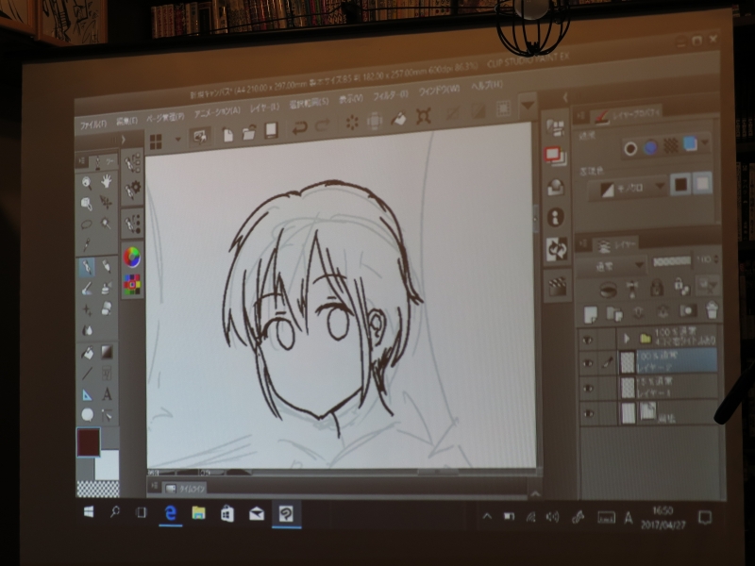Viewport: 755px width, 566px height.
Task: Switch to the レイヤー panel tab
Action: [x=617, y=245]
